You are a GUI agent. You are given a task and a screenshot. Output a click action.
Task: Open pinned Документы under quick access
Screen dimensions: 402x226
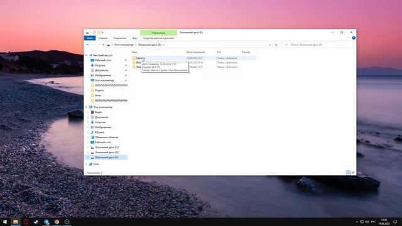coord(102,70)
